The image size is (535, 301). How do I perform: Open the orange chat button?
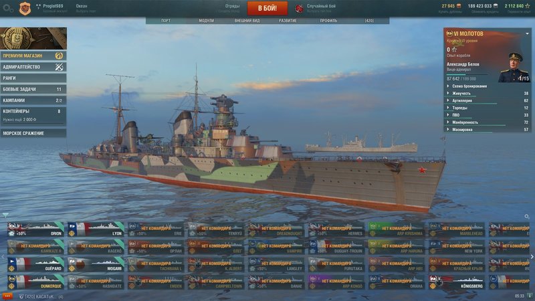7,296
